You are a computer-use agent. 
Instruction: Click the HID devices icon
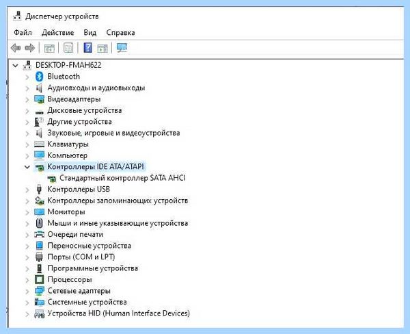(39, 313)
